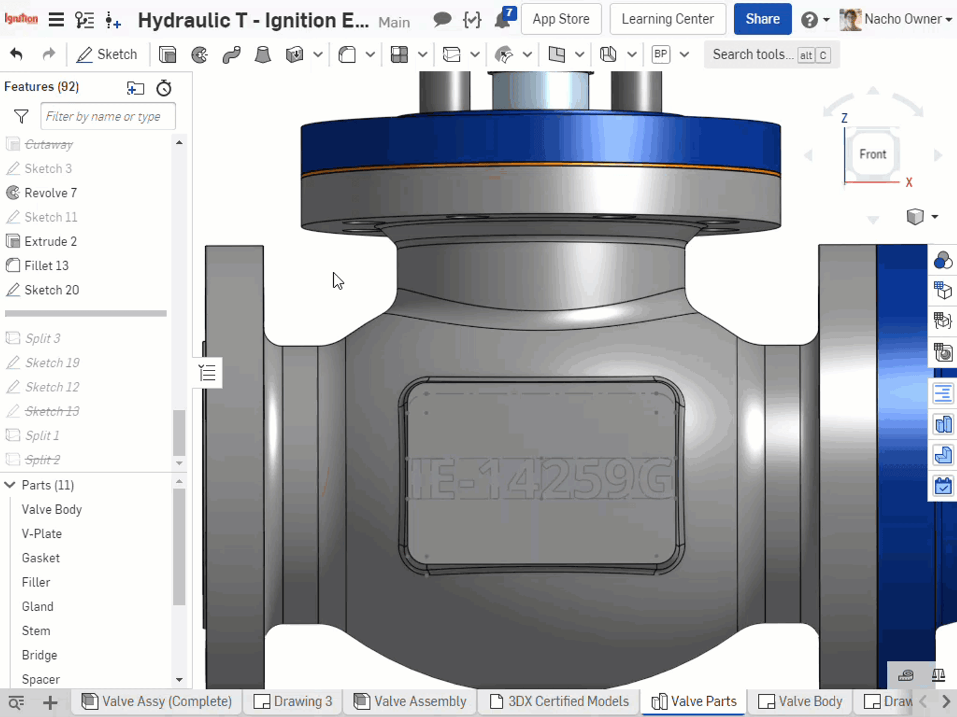
Task: Choose the Sweep tool icon
Action: click(x=231, y=55)
